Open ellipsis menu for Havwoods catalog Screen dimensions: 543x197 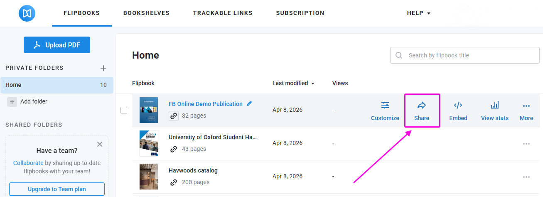point(526,177)
